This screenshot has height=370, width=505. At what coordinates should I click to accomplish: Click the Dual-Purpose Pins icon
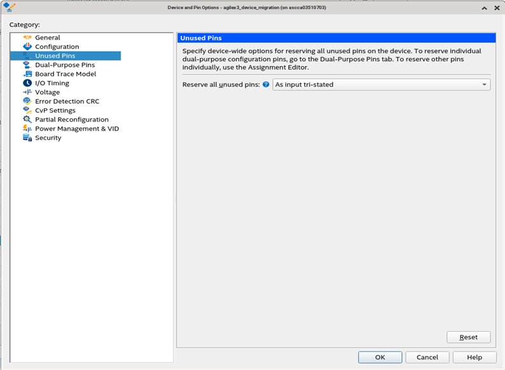(x=27, y=65)
